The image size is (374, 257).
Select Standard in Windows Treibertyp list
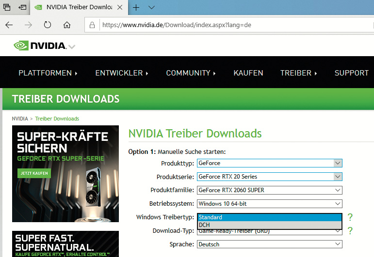coord(270,217)
